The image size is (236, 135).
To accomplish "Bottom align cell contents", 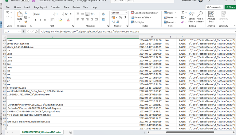I will [x=87, y=14].
